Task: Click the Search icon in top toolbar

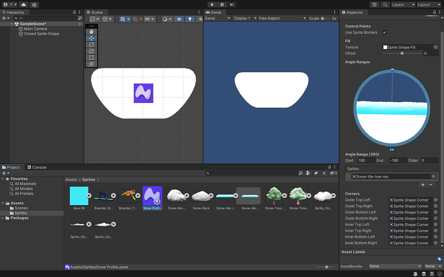Action: (384, 4)
